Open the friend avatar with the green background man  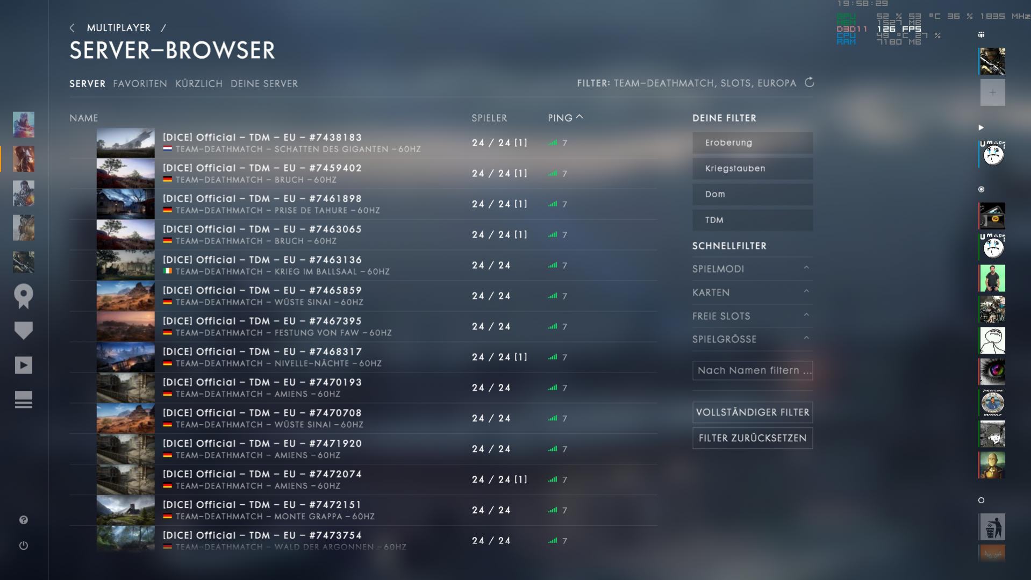(x=992, y=278)
